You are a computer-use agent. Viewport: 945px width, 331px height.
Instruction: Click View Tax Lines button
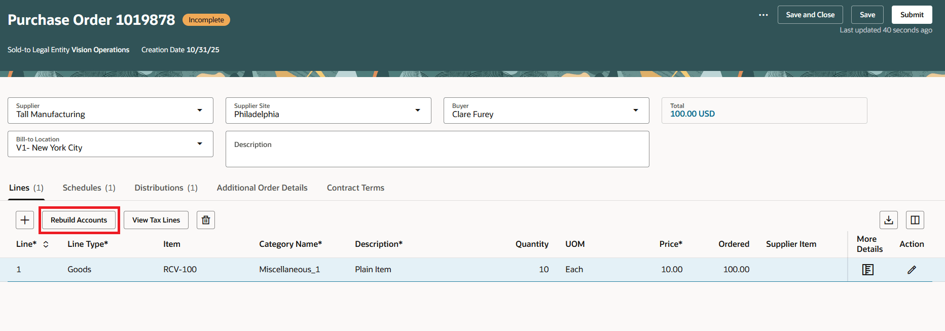(x=156, y=220)
